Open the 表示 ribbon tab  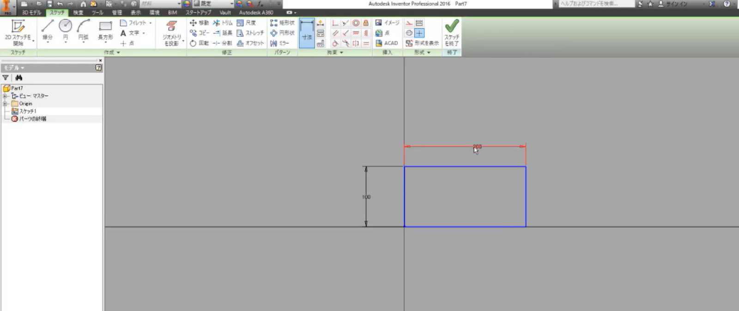click(x=135, y=12)
